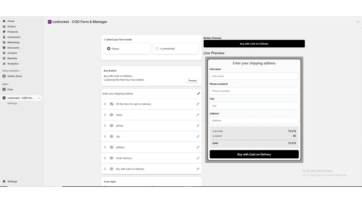The image size is (362, 203).
Task: Edit the phone field pencil
Action: pos(198,126)
